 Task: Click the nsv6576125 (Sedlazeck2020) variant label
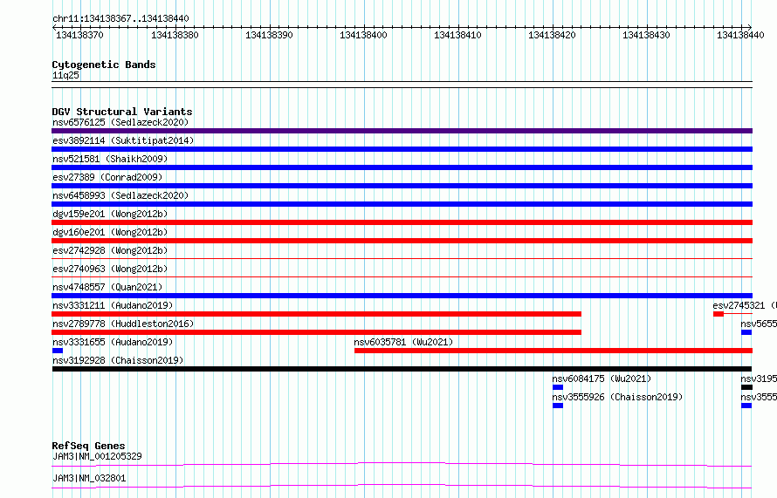tap(120, 122)
